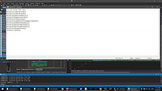Screen dimensions: 162x91
Task: Click the Output panel float icon
Action: coord(156,74)
